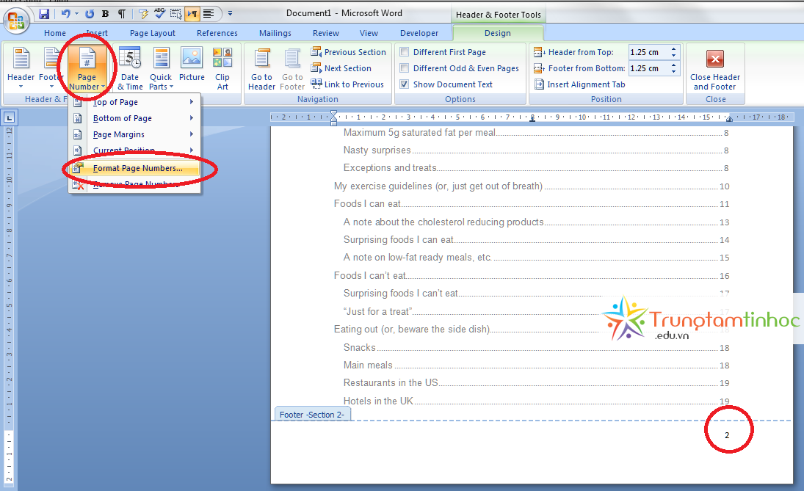Click the center tab stop marker on the ruler
Image resolution: width=804 pixels, height=491 pixels.
pos(532,118)
